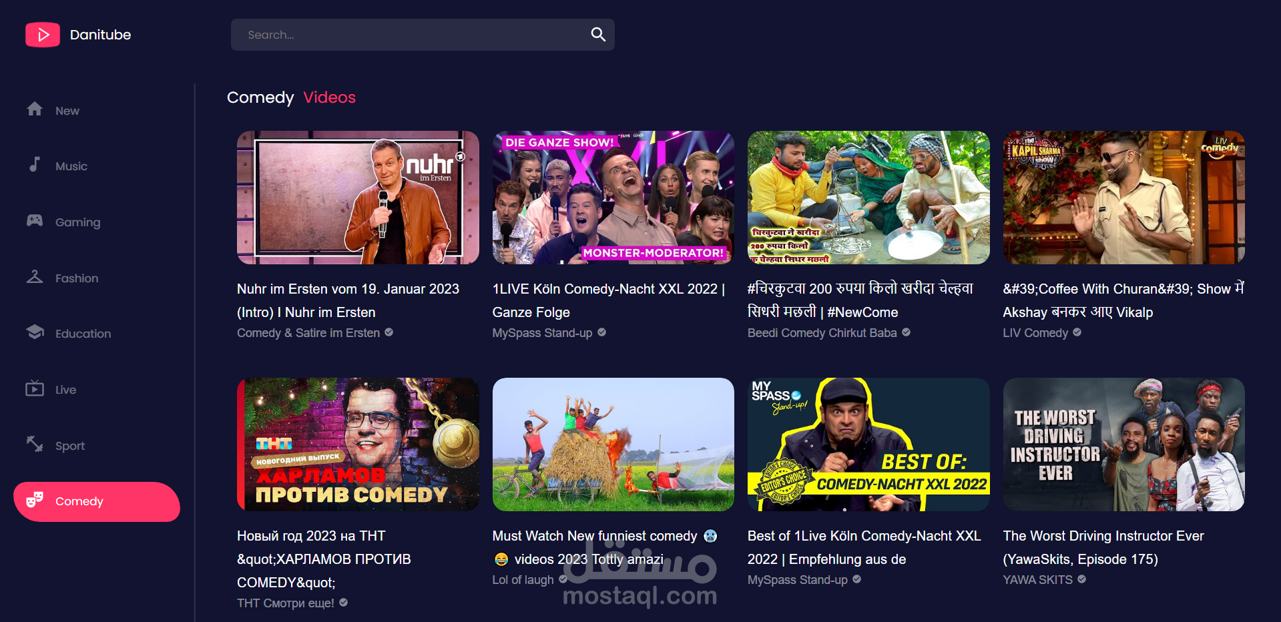Image resolution: width=1281 pixels, height=622 pixels.
Task: Click the hanger icon for Fashion
Action: click(35, 276)
